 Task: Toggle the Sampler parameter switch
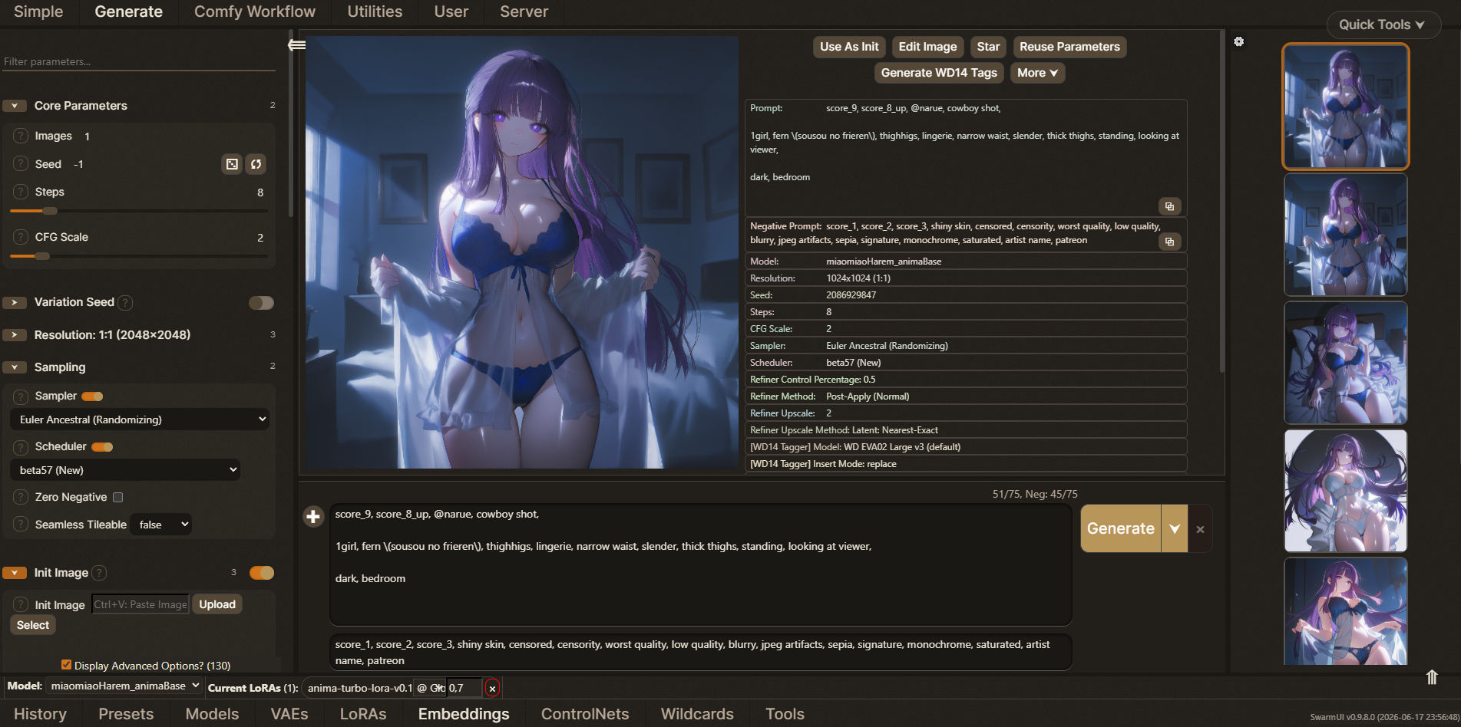[92, 396]
